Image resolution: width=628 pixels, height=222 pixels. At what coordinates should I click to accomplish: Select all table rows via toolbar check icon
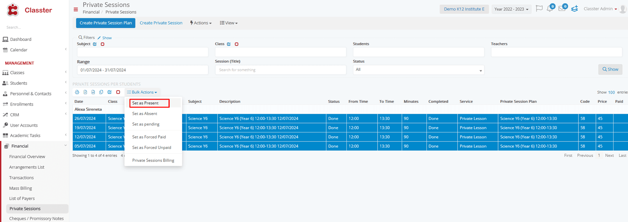pyautogui.click(x=110, y=92)
